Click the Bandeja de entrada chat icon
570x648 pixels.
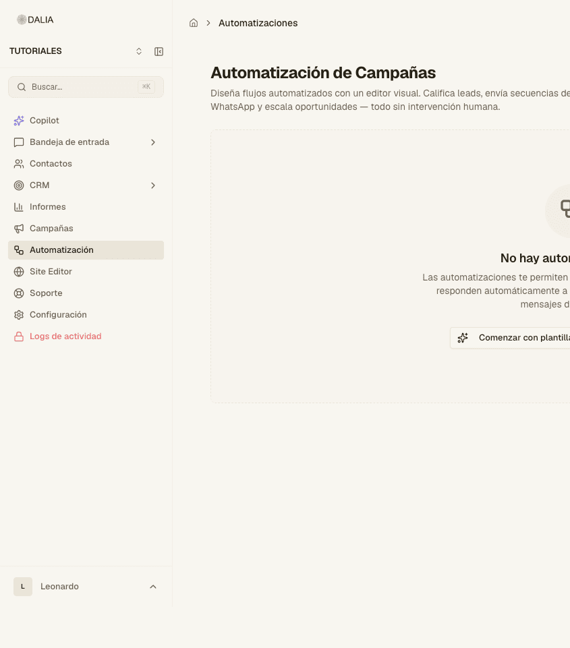19,142
